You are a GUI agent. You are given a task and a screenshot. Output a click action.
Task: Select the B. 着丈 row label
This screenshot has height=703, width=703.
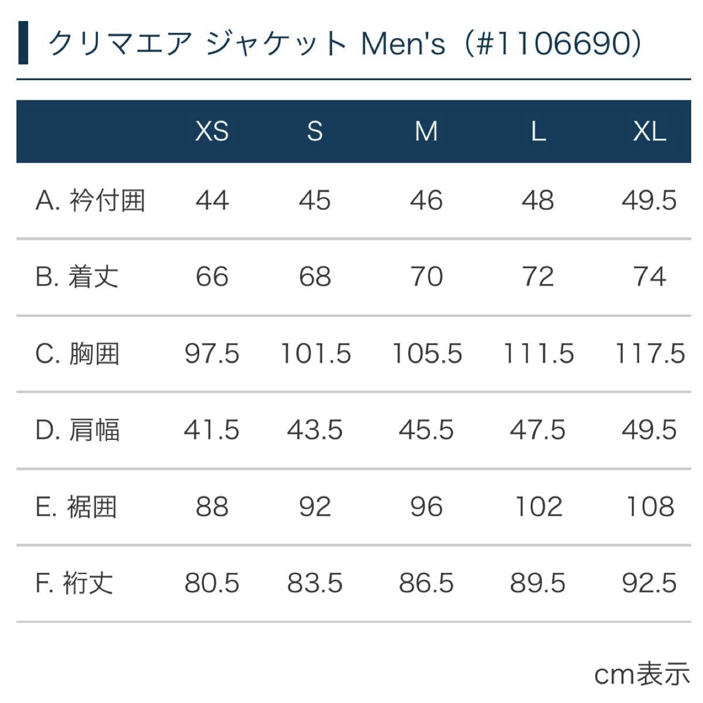(77, 277)
